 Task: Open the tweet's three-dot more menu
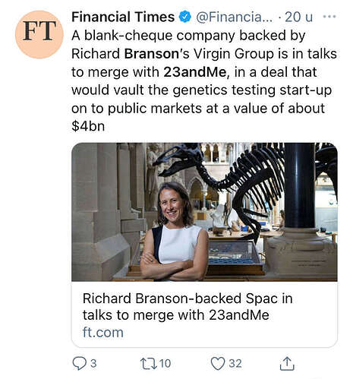pyautogui.click(x=329, y=17)
